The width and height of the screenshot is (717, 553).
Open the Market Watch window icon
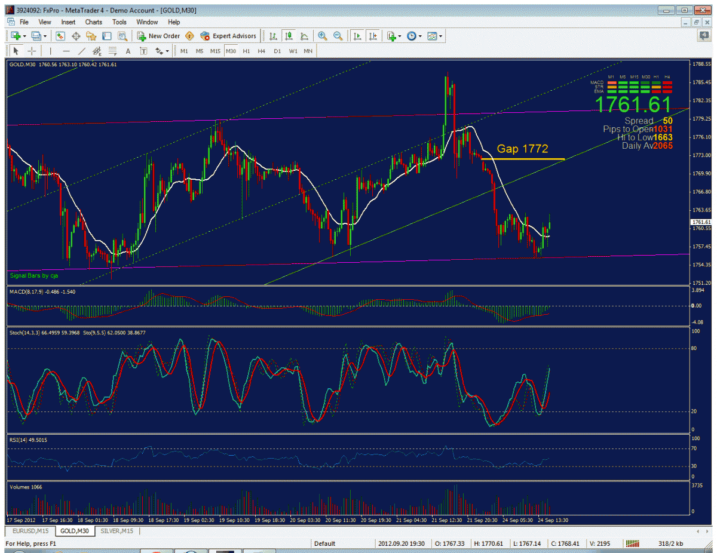click(60, 36)
